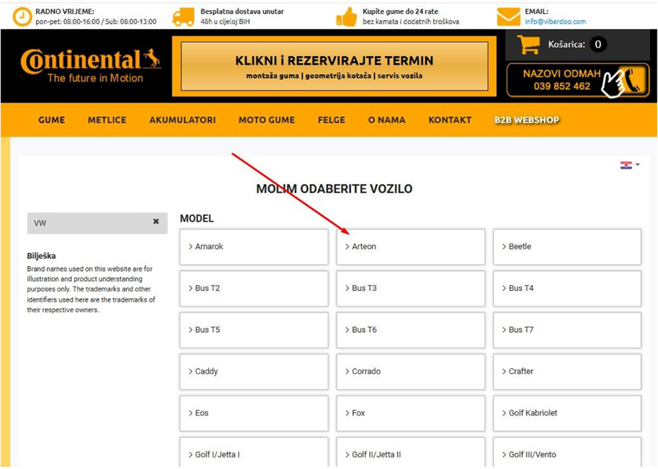Click the MOLIM ODABERITE VOZILO heading
This screenshot has height=469, width=658.
click(334, 189)
